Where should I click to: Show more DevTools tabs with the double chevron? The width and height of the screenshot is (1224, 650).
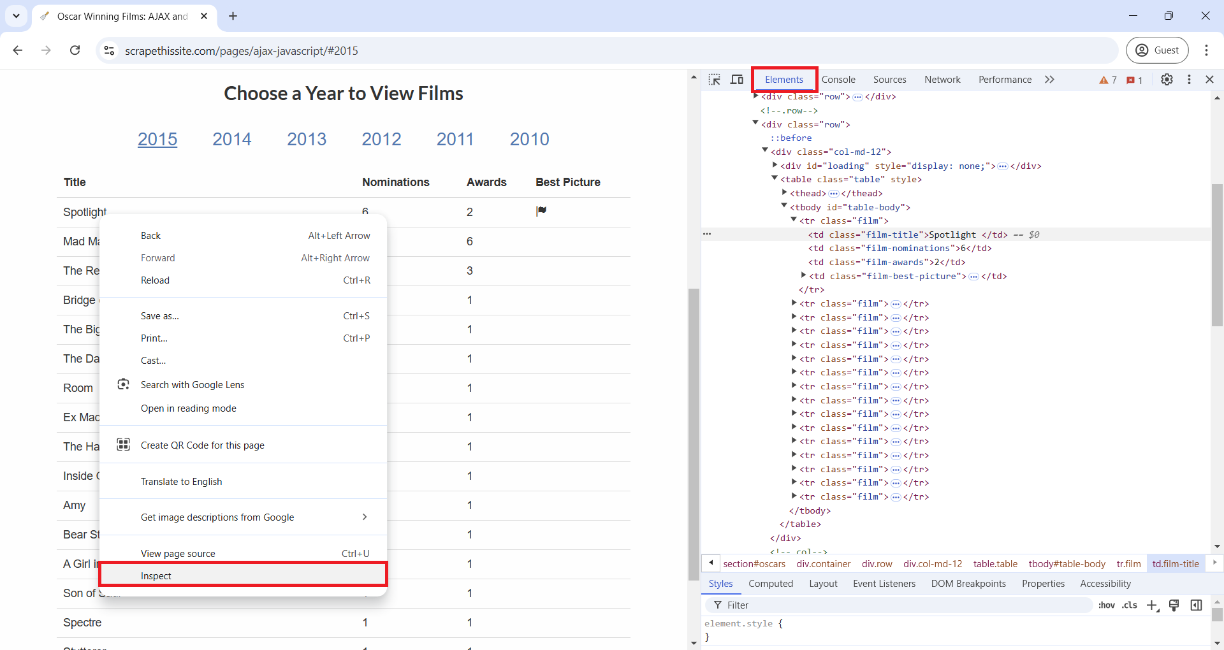pos(1049,80)
